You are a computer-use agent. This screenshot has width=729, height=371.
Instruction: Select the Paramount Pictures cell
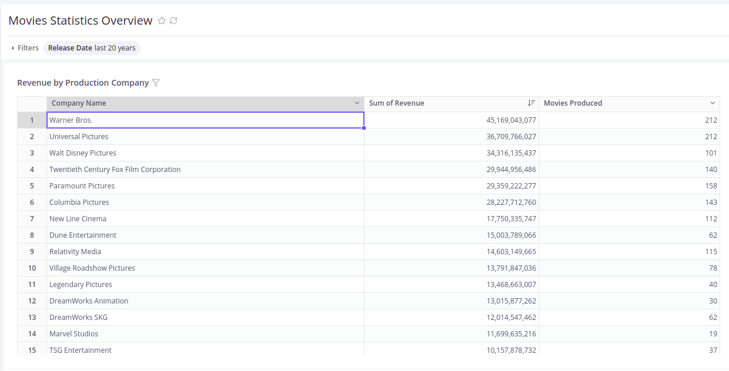tap(205, 185)
